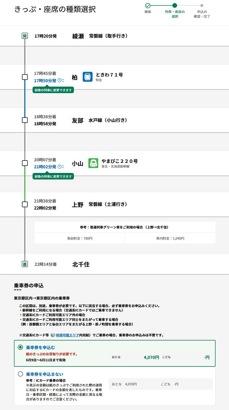
Task: Click the 22時02分発 time at 上野
Action: click(45, 208)
